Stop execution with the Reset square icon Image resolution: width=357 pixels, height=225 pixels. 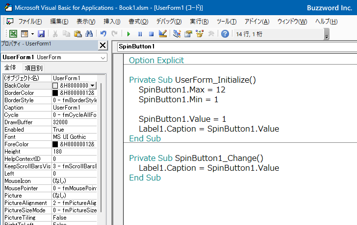(151, 34)
